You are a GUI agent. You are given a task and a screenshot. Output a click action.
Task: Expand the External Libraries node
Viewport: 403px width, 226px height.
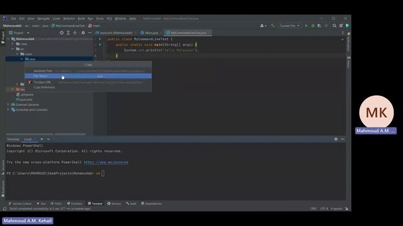tap(8, 105)
